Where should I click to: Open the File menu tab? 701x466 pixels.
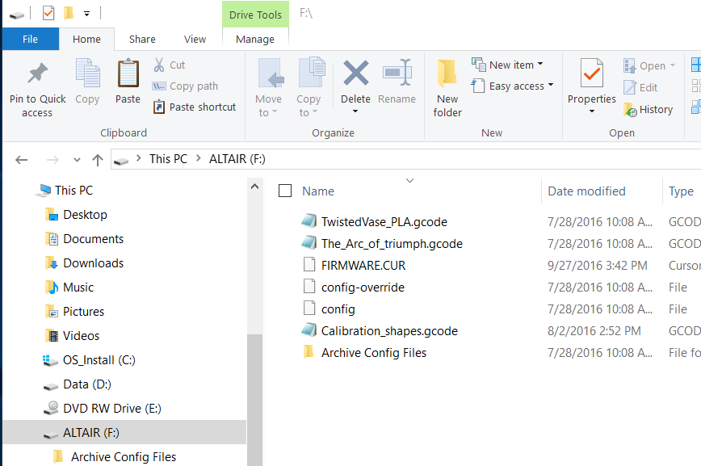tap(31, 39)
